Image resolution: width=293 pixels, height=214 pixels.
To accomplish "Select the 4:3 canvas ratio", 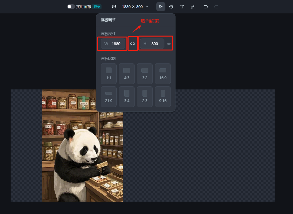I will click(127, 74).
